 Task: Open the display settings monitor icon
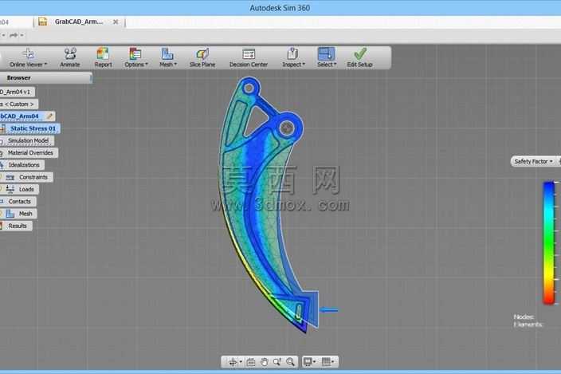click(308, 362)
